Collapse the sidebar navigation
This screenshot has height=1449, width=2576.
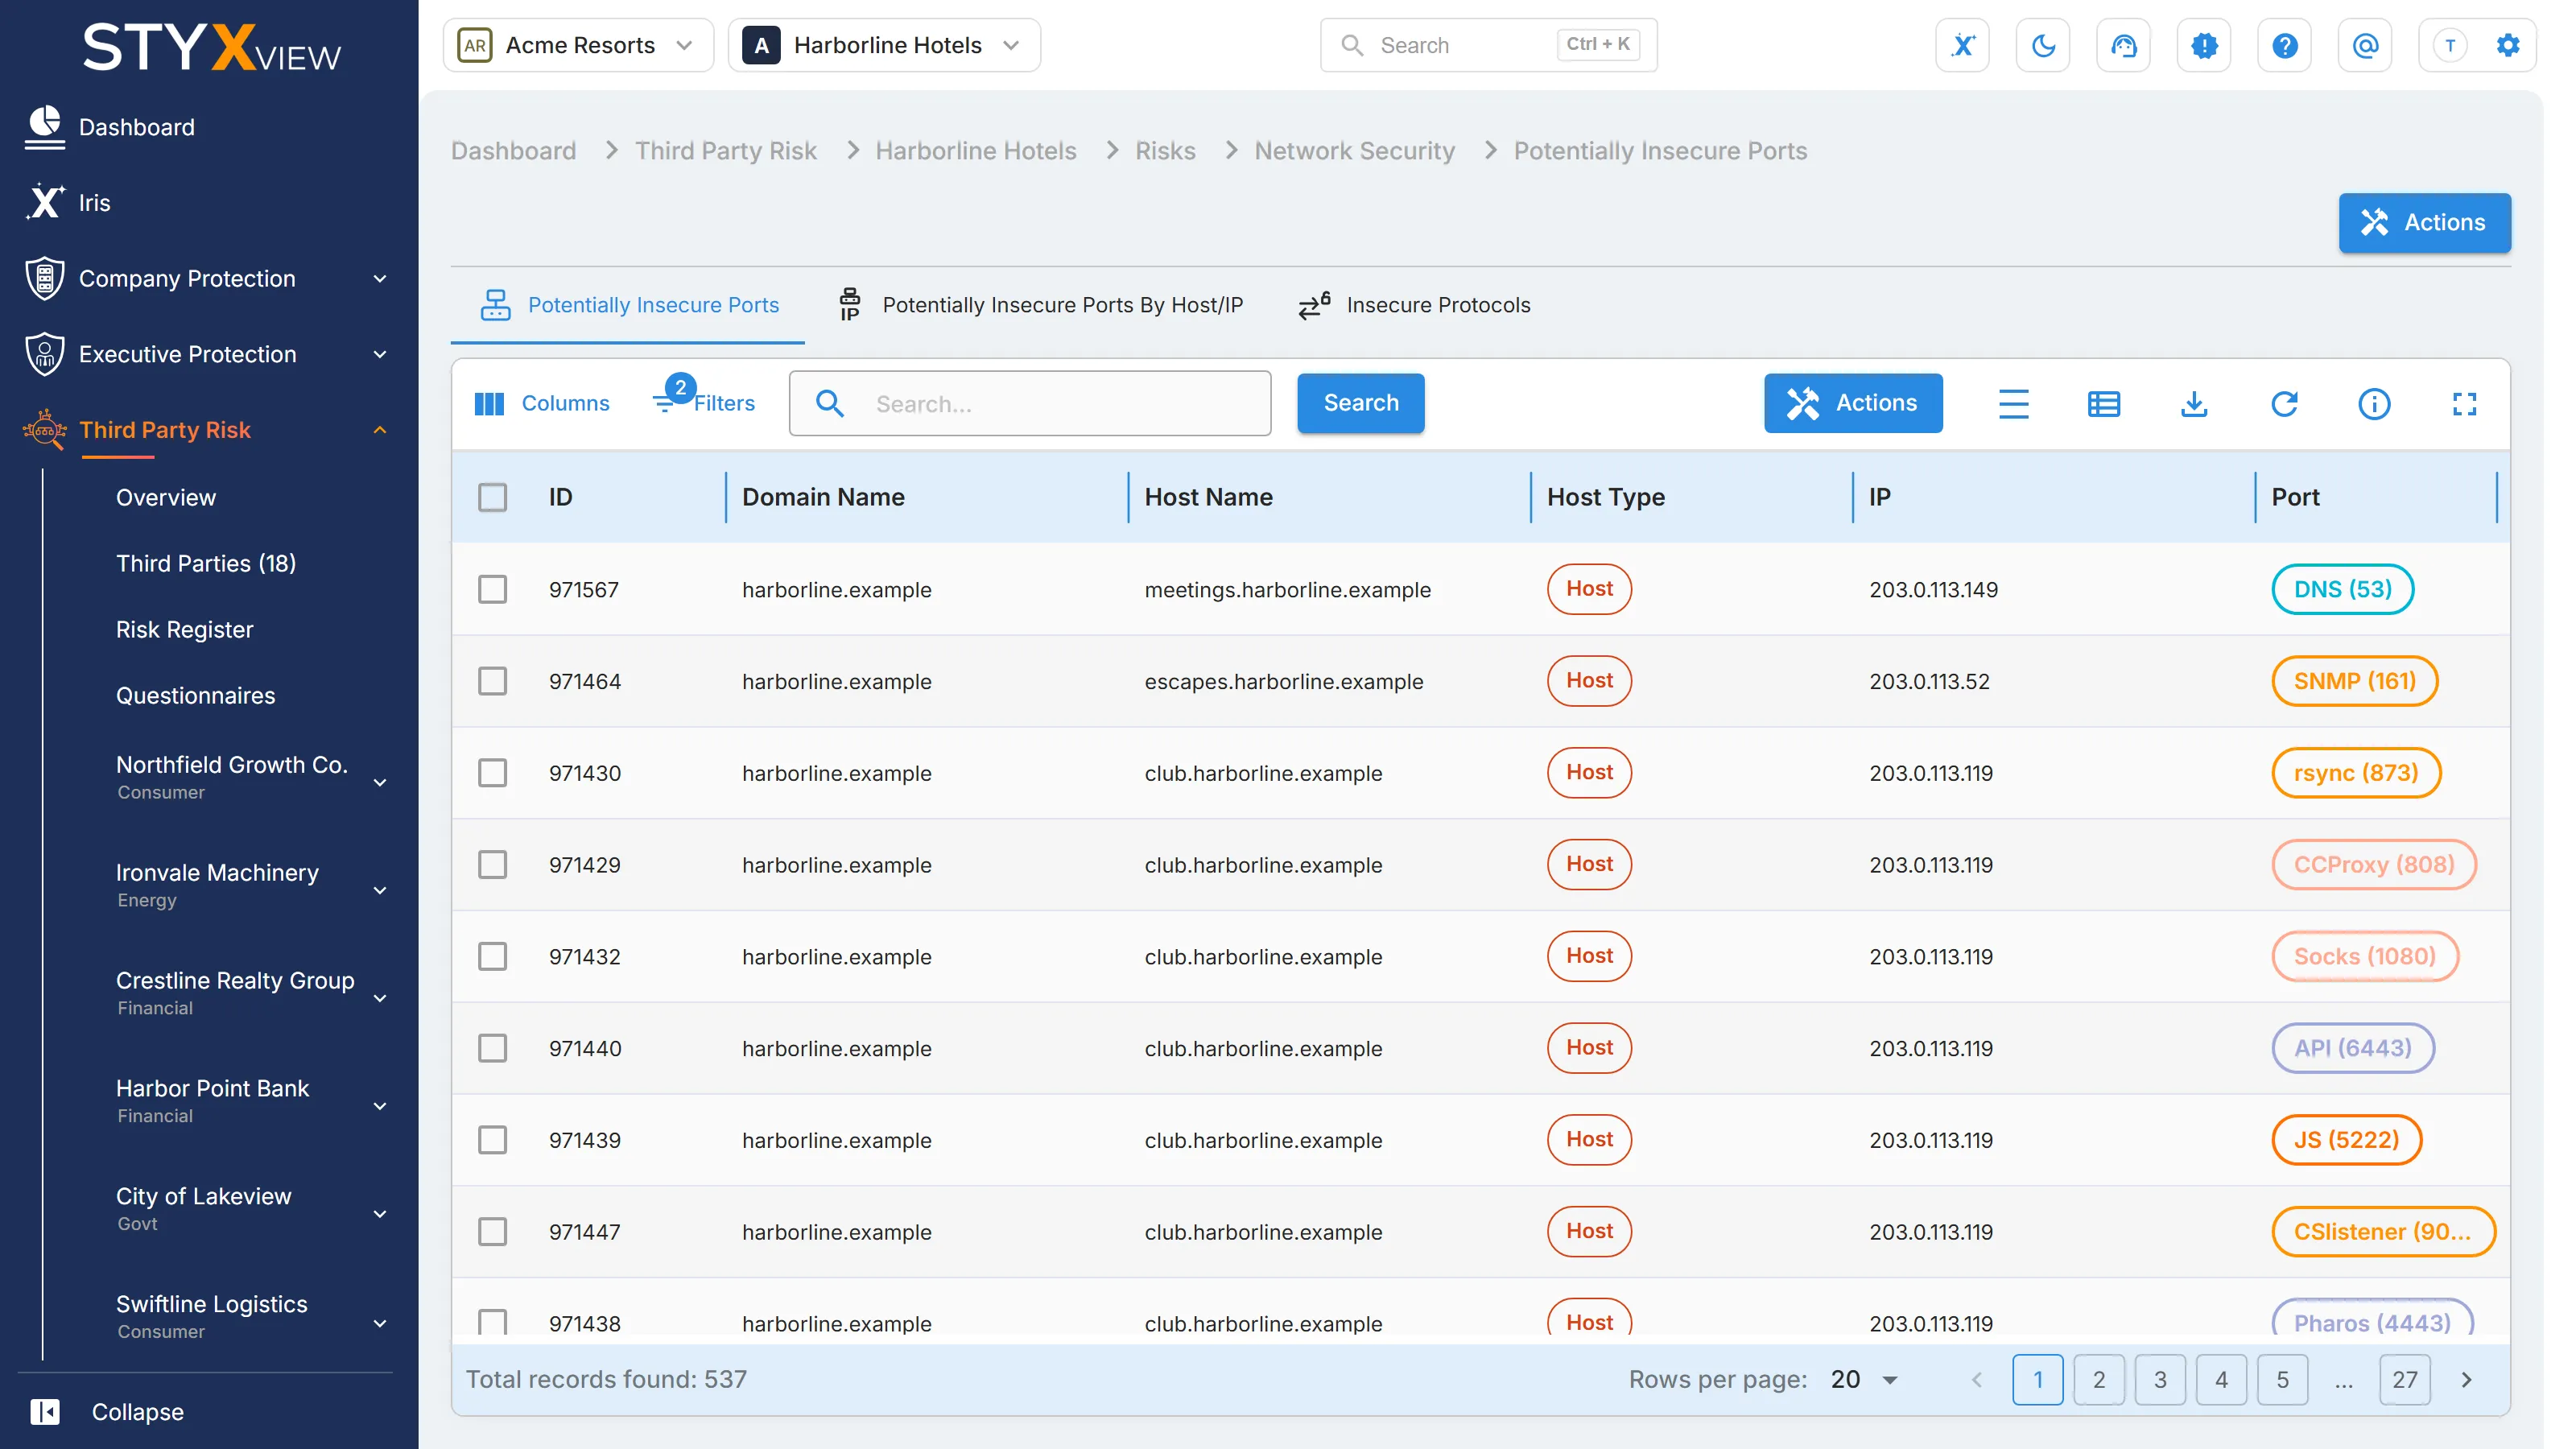[107, 1411]
